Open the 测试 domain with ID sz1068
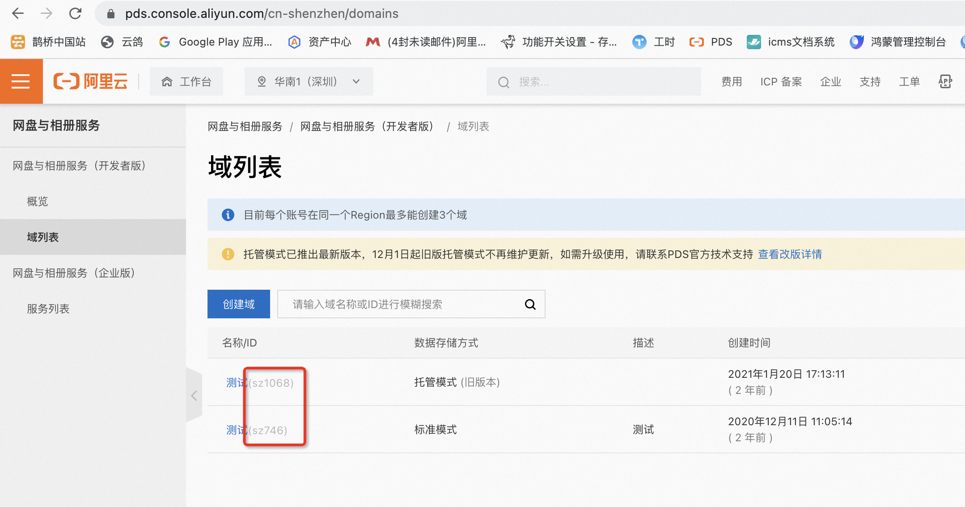 click(237, 383)
